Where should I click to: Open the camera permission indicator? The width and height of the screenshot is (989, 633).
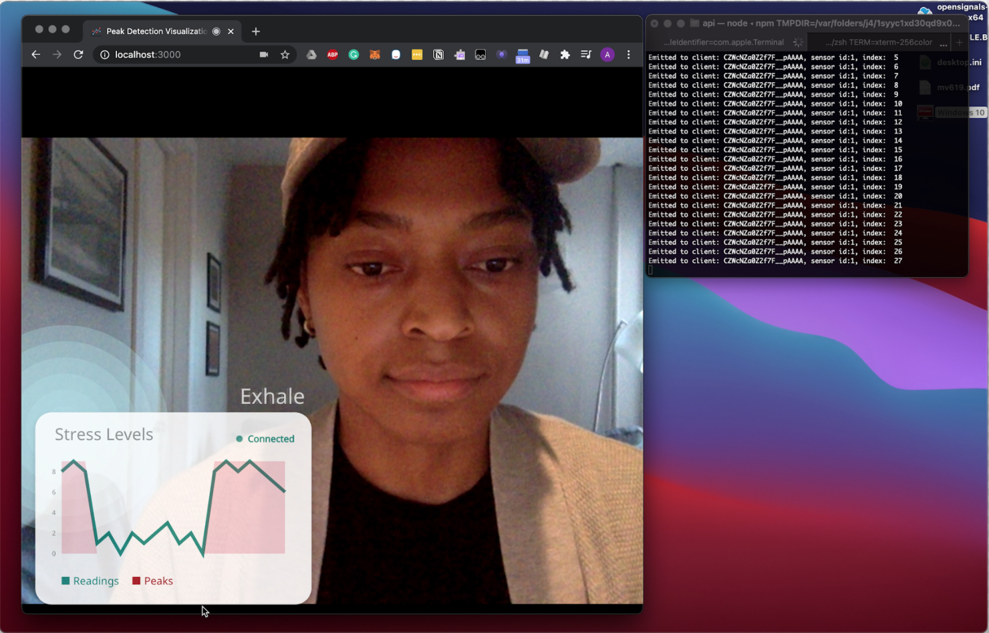pyautogui.click(x=264, y=55)
